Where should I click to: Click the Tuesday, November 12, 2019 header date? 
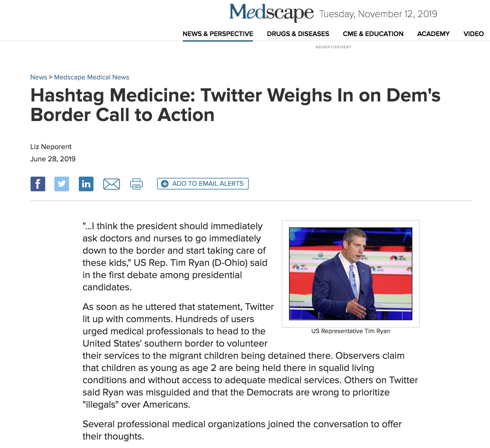tap(378, 14)
